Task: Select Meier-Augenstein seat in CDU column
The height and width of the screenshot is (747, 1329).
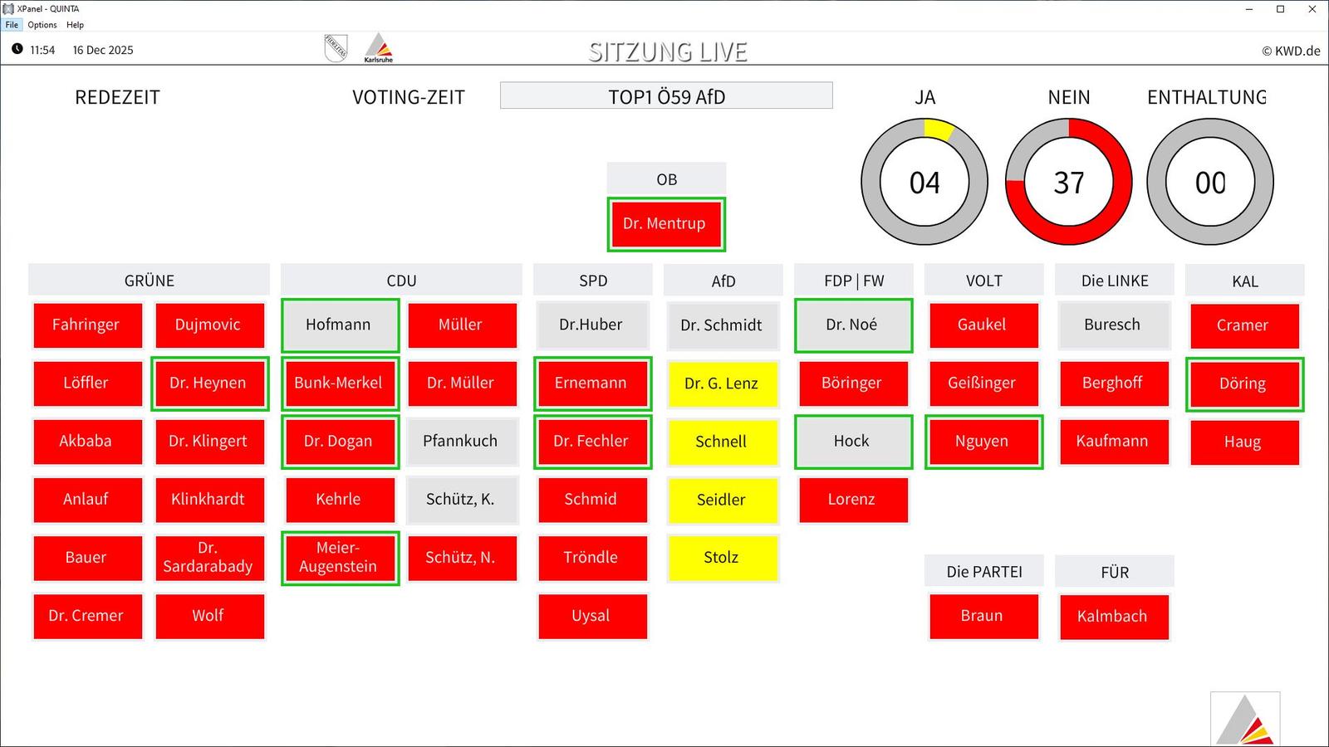Action: [339, 558]
